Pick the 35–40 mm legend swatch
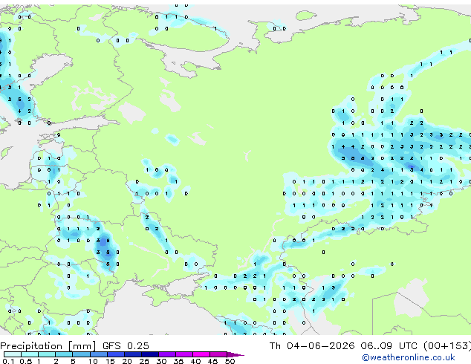The width and height of the screenshot is (471, 364). click(x=184, y=354)
